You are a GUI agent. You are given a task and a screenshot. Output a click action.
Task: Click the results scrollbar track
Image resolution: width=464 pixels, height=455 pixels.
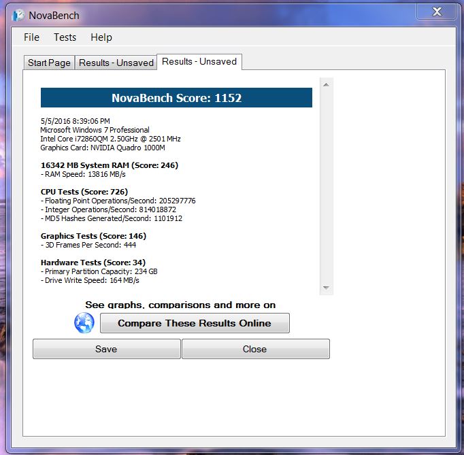326,186
